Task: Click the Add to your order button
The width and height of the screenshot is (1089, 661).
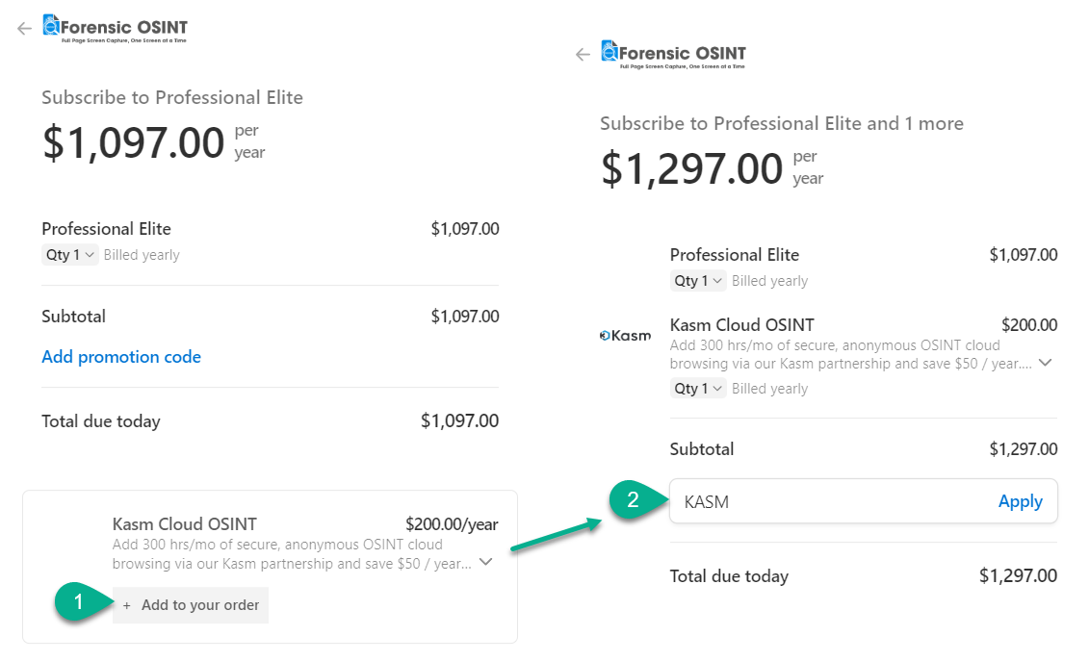Action: 191,605
